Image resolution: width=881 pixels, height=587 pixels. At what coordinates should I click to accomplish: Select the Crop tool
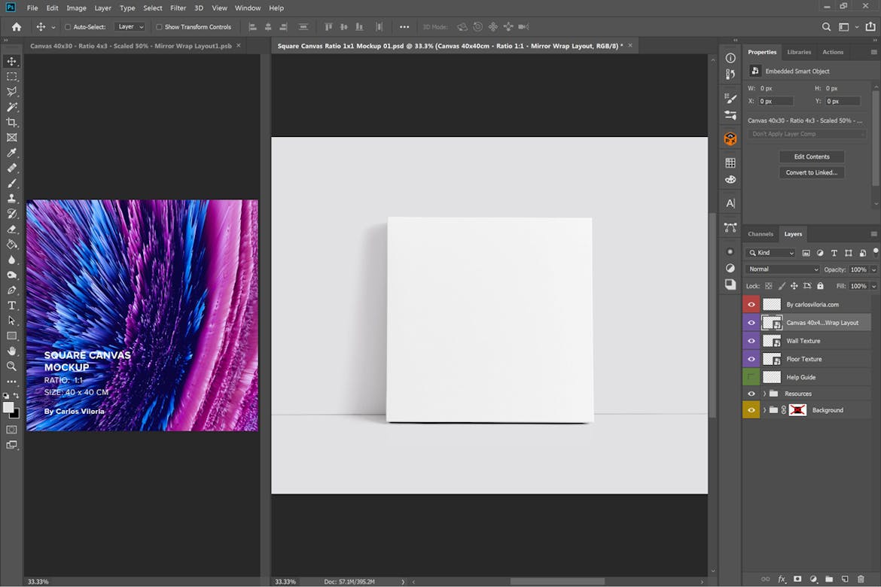[11, 122]
